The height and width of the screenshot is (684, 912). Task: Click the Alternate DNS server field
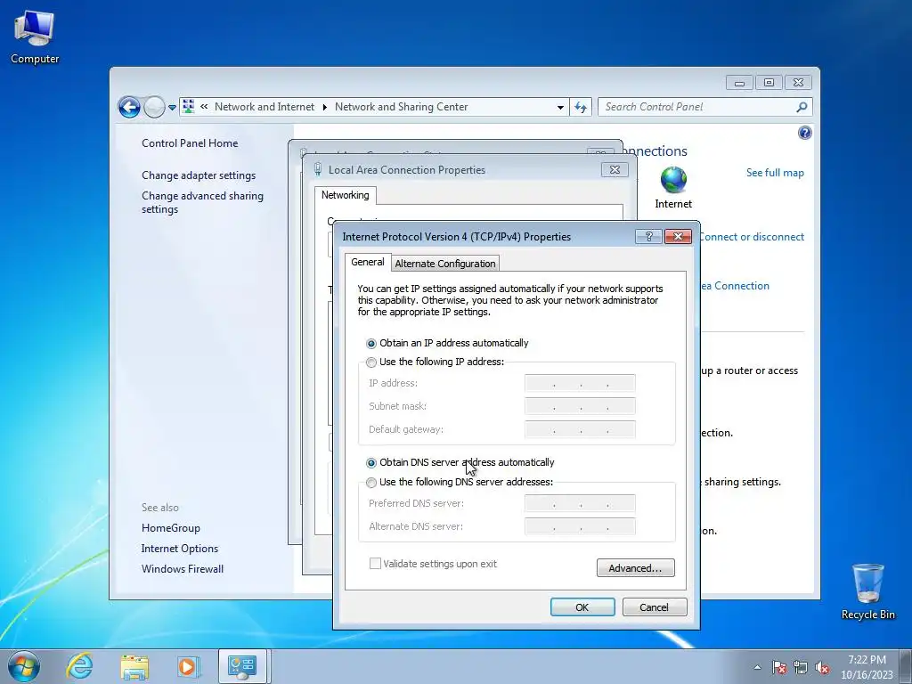coord(580,526)
